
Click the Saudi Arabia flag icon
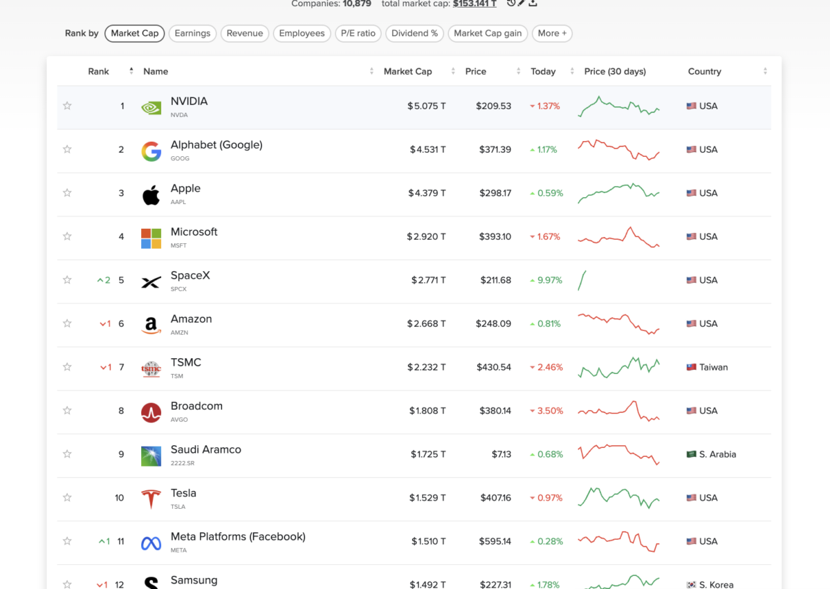[x=691, y=454]
